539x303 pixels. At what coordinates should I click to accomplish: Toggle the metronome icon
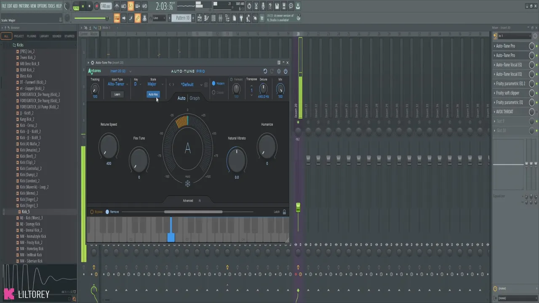(x=117, y=6)
